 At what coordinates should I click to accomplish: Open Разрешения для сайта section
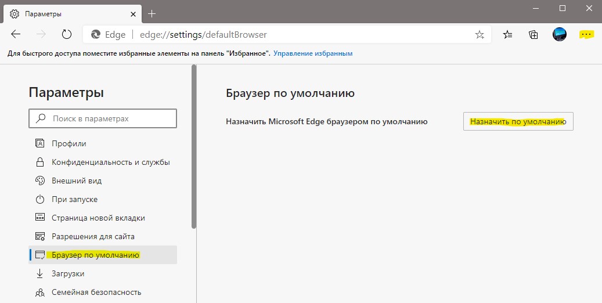coord(103,237)
